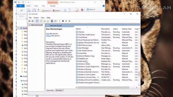Open the Manage tab in Explorer ribbon

click(x=53, y=6)
